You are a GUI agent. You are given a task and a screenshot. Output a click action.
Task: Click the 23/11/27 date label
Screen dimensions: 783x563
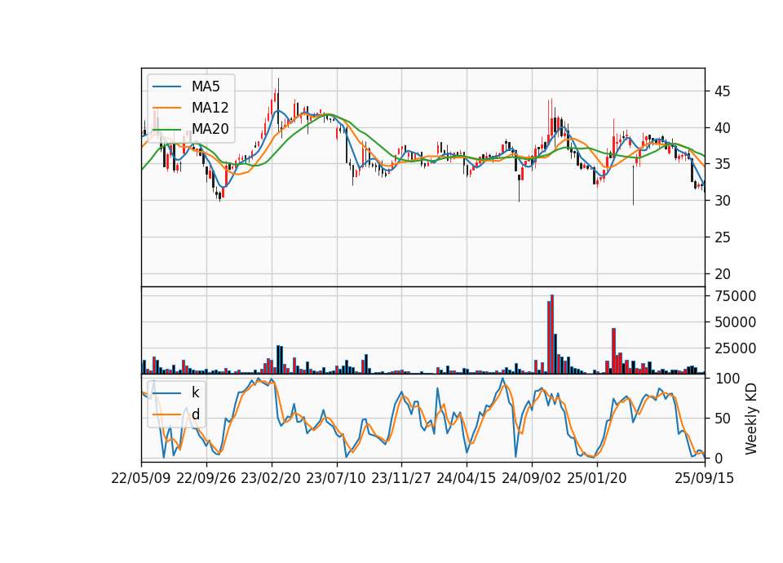click(x=401, y=478)
